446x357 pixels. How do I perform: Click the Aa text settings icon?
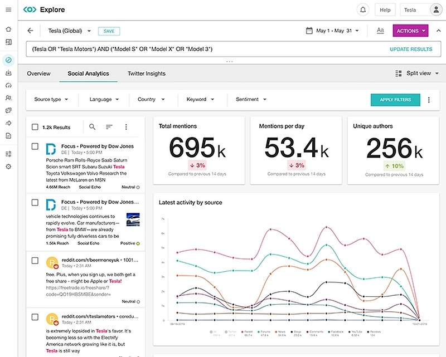(380, 31)
